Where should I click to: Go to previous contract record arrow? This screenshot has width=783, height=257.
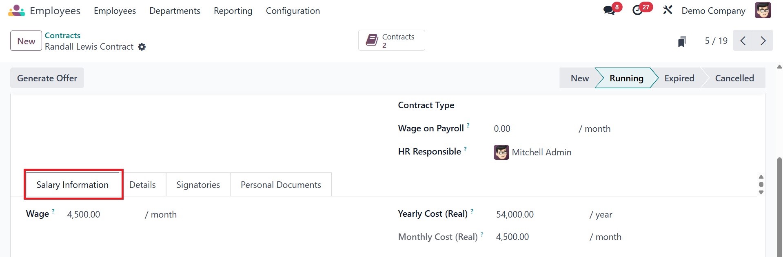click(743, 41)
